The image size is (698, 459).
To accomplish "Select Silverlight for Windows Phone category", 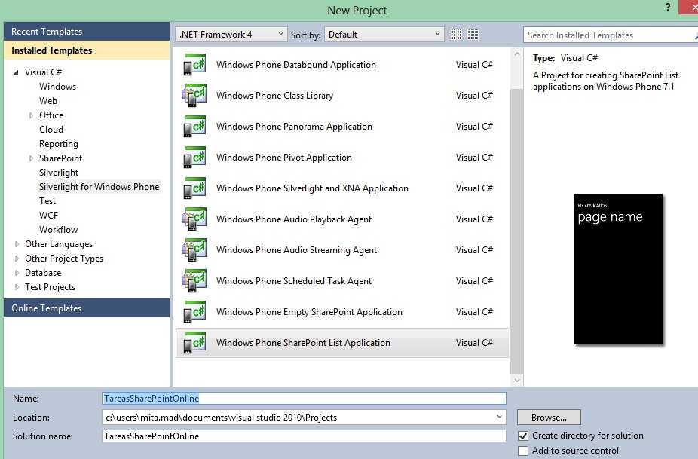I will pos(99,186).
